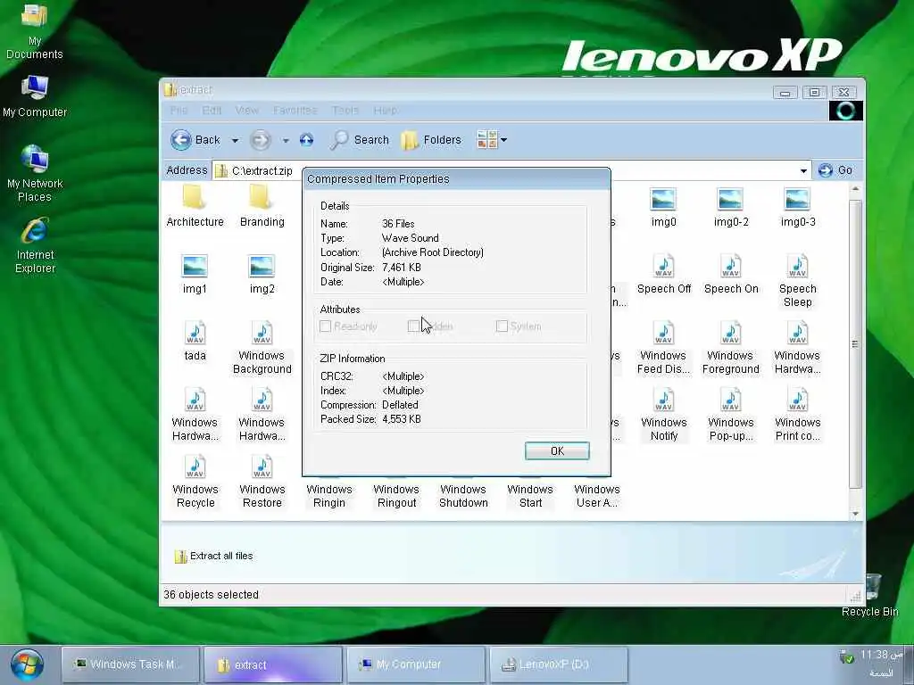Open My Documents desktop icon
This screenshot has height=685, width=914.
pyautogui.click(x=35, y=31)
